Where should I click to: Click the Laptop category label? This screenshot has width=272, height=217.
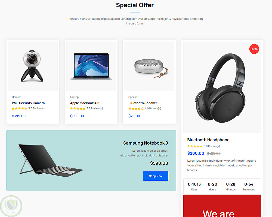[74, 97]
